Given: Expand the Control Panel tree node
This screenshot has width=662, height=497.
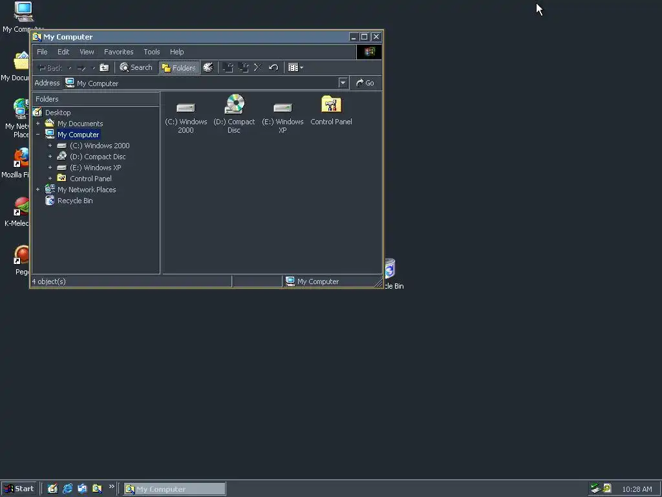Looking at the screenshot, I should click(50, 179).
